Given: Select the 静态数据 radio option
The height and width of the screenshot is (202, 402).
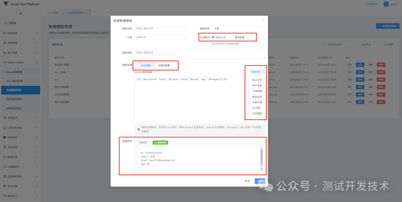Looking at the screenshot, I should point(232,38).
